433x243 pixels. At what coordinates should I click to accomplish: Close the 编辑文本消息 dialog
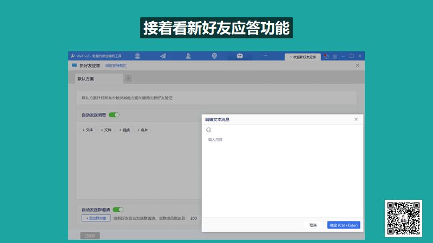click(356, 119)
